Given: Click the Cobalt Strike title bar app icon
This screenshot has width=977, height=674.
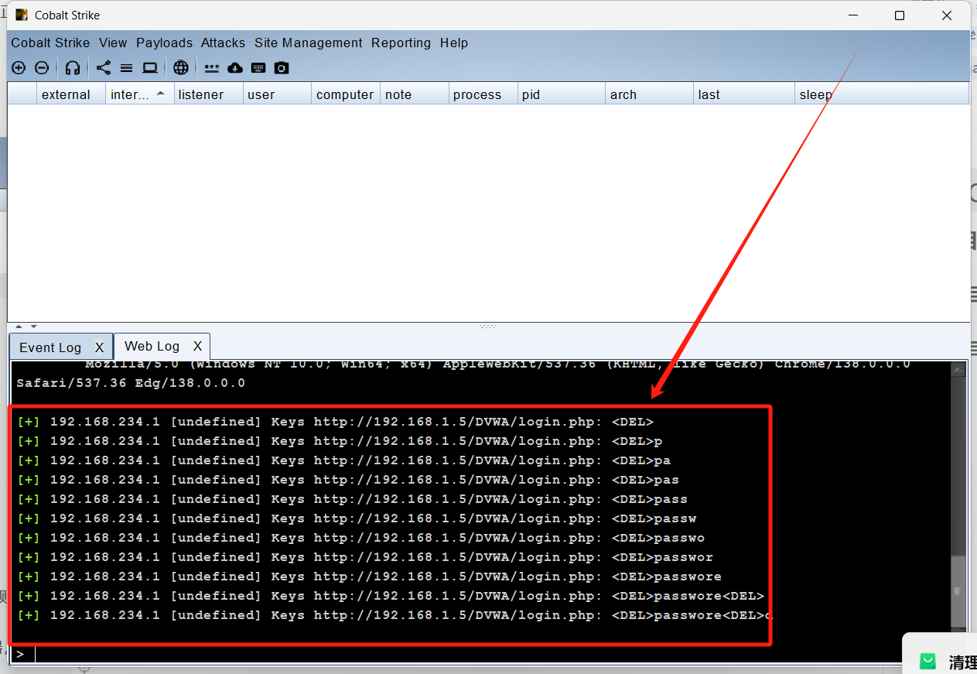Looking at the screenshot, I should pyautogui.click(x=22, y=15).
